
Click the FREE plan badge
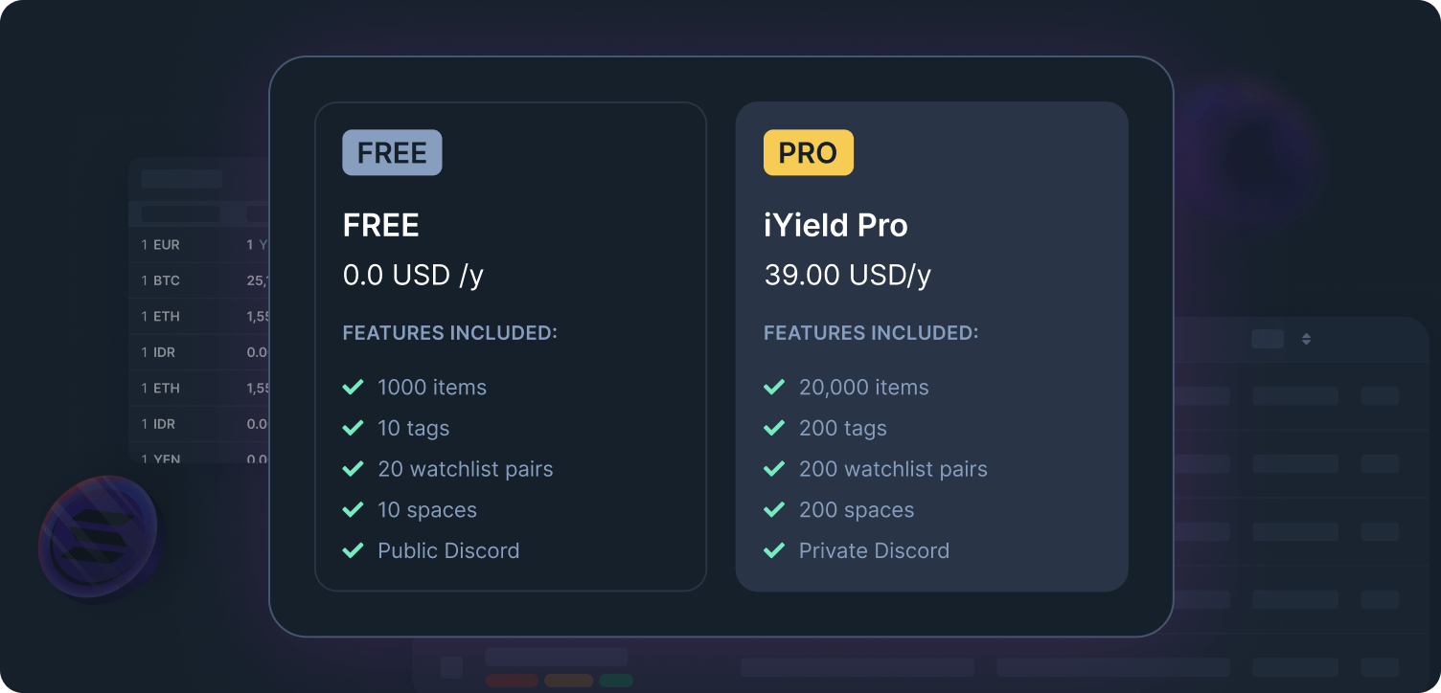(392, 152)
